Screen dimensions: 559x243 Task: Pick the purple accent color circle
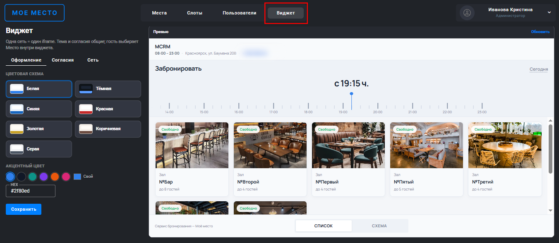(x=43, y=177)
